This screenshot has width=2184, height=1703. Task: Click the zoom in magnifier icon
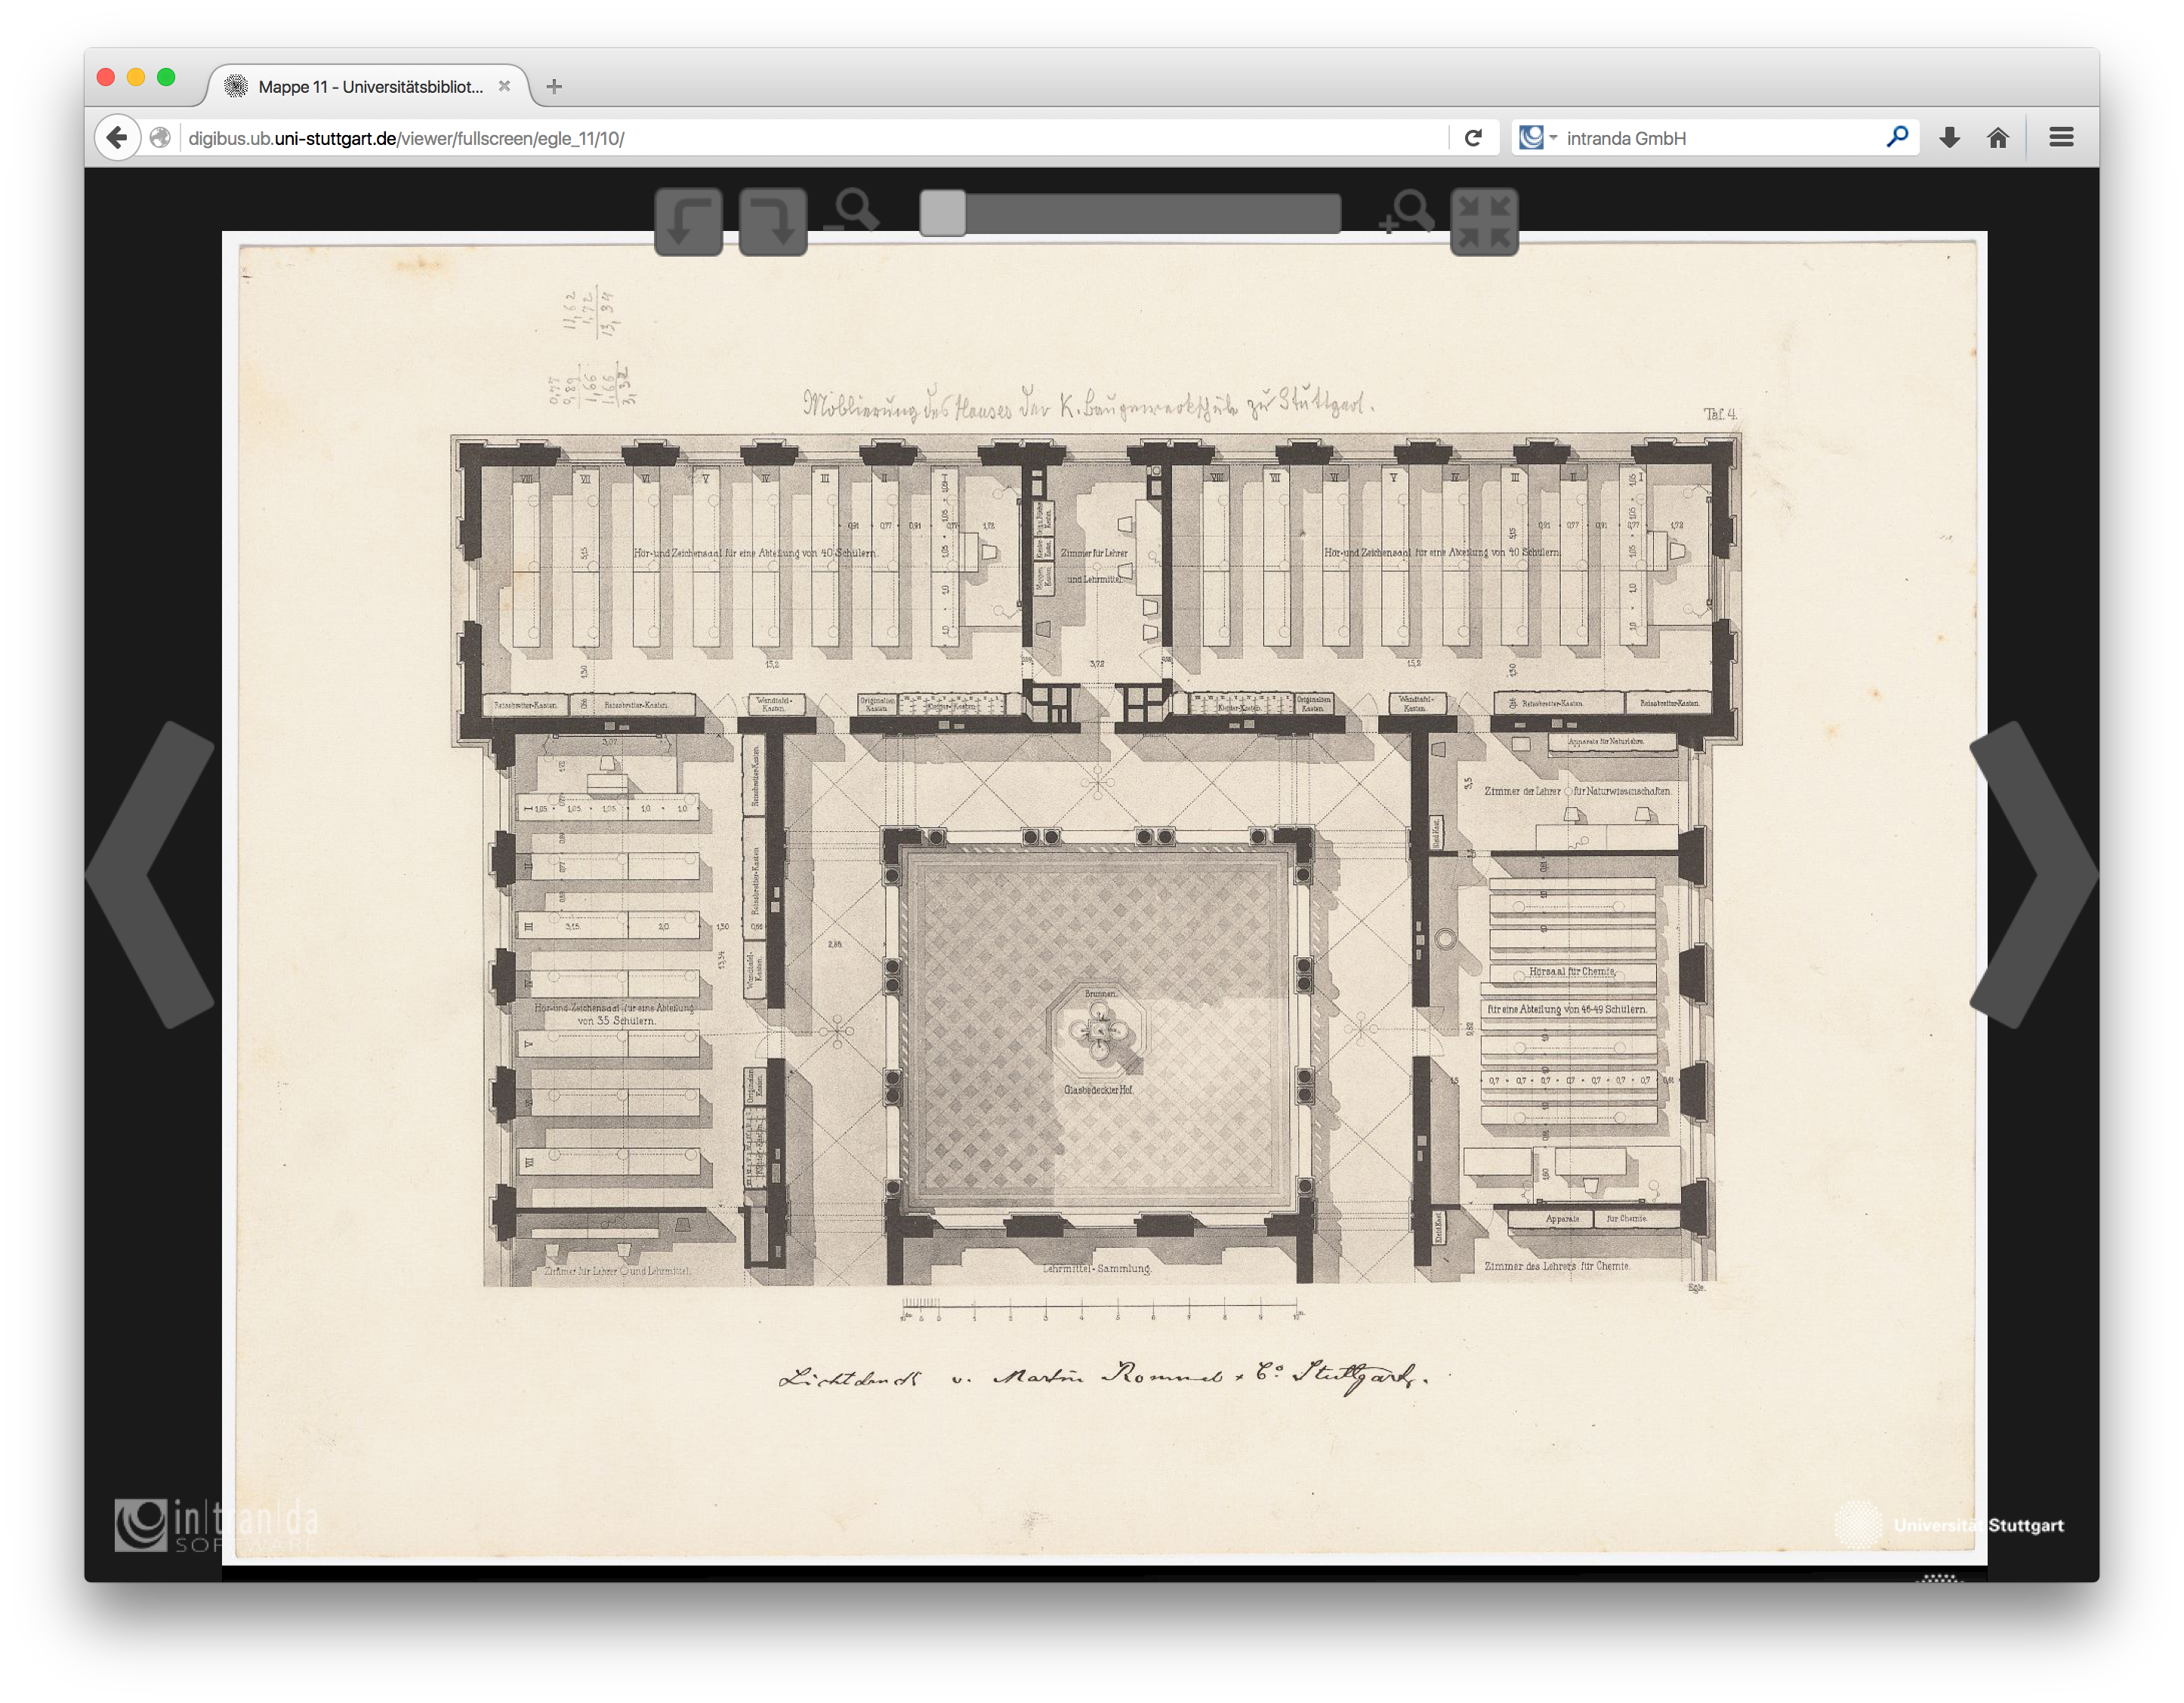[1406, 211]
